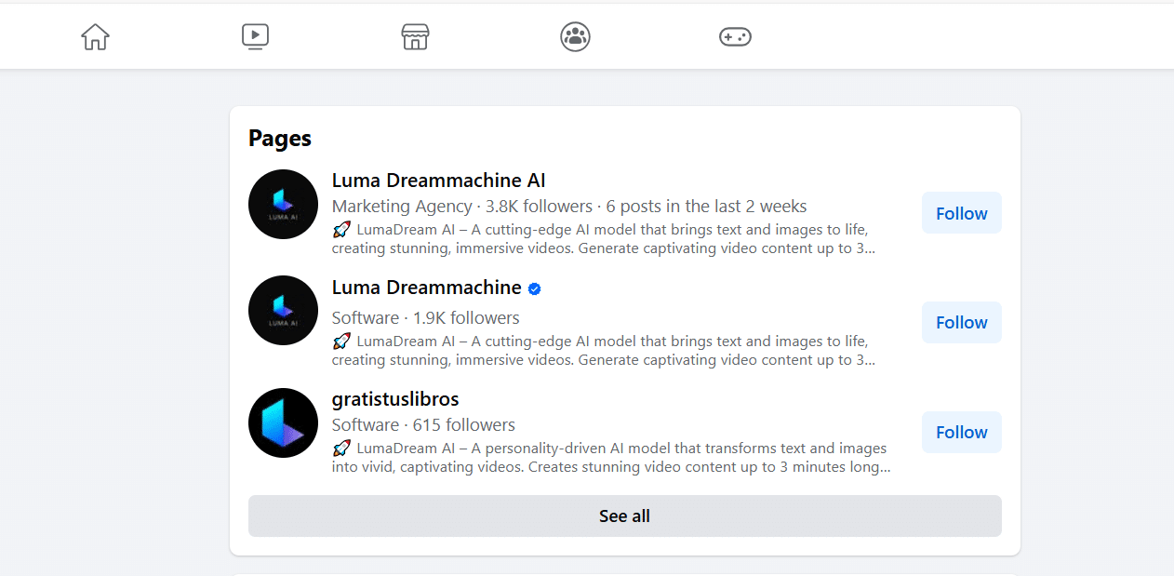Image resolution: width=1174 pixels, height=576 pixels.
Task: Click the verified Luma Dreammachine profile picture
Action: (283, 311)
